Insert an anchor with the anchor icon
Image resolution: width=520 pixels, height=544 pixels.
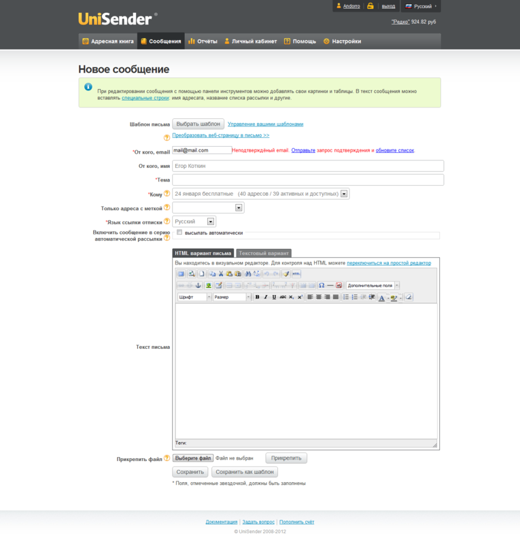click(x=198, y=285)
